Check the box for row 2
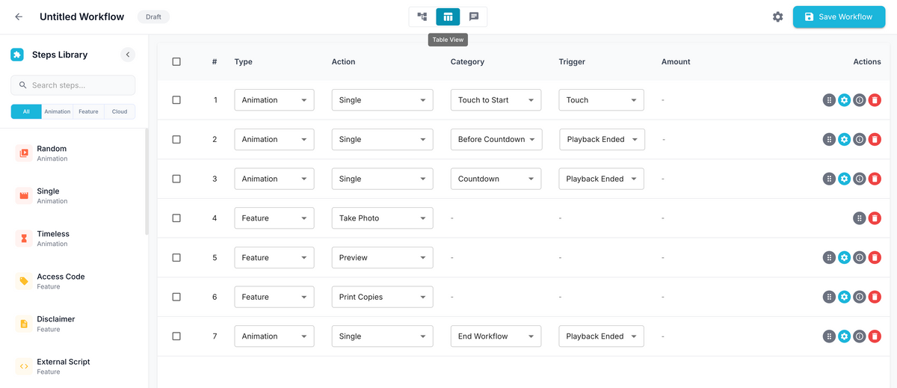 coord(176,139)
